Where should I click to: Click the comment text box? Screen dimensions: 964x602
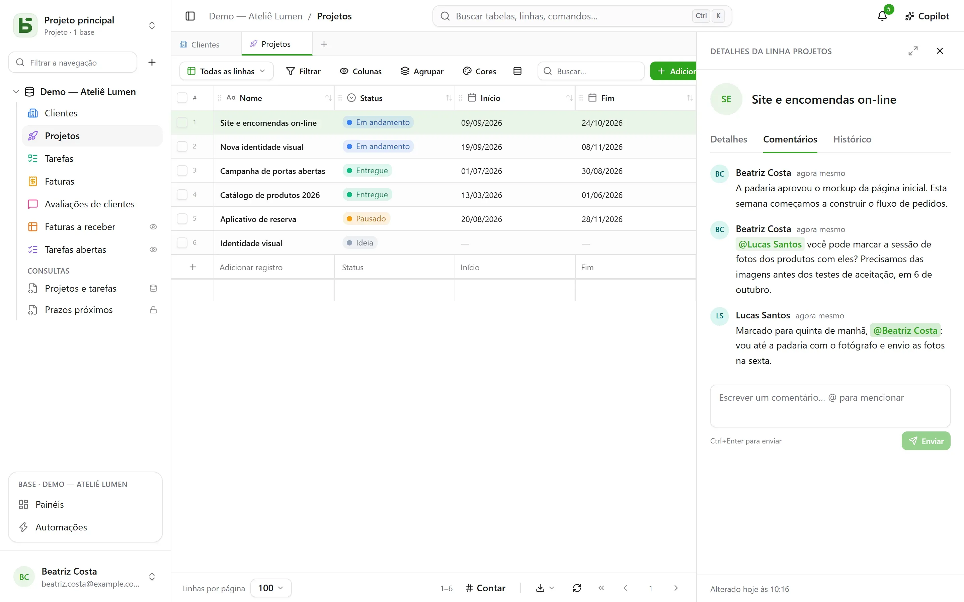click(830, 406)
